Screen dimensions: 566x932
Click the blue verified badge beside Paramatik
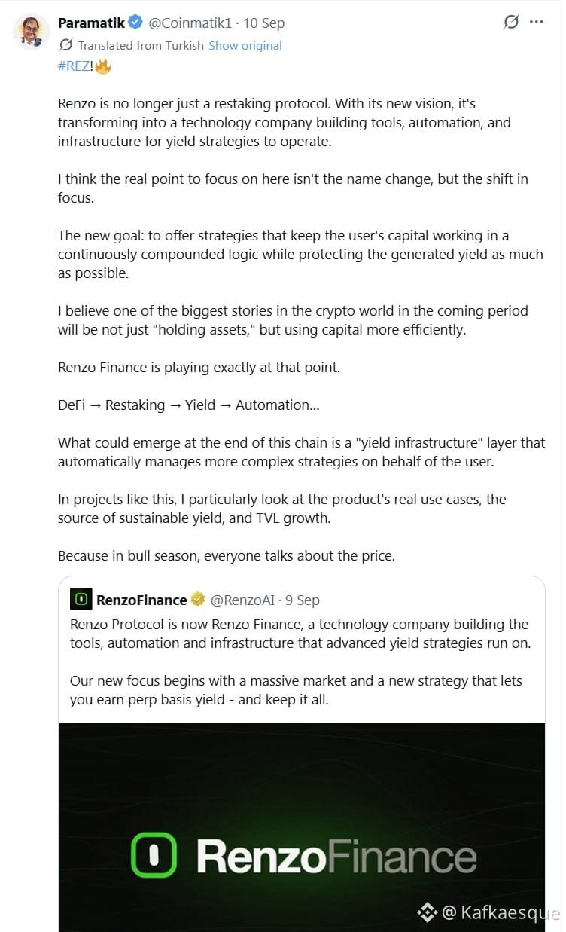(x=135, y=23)
